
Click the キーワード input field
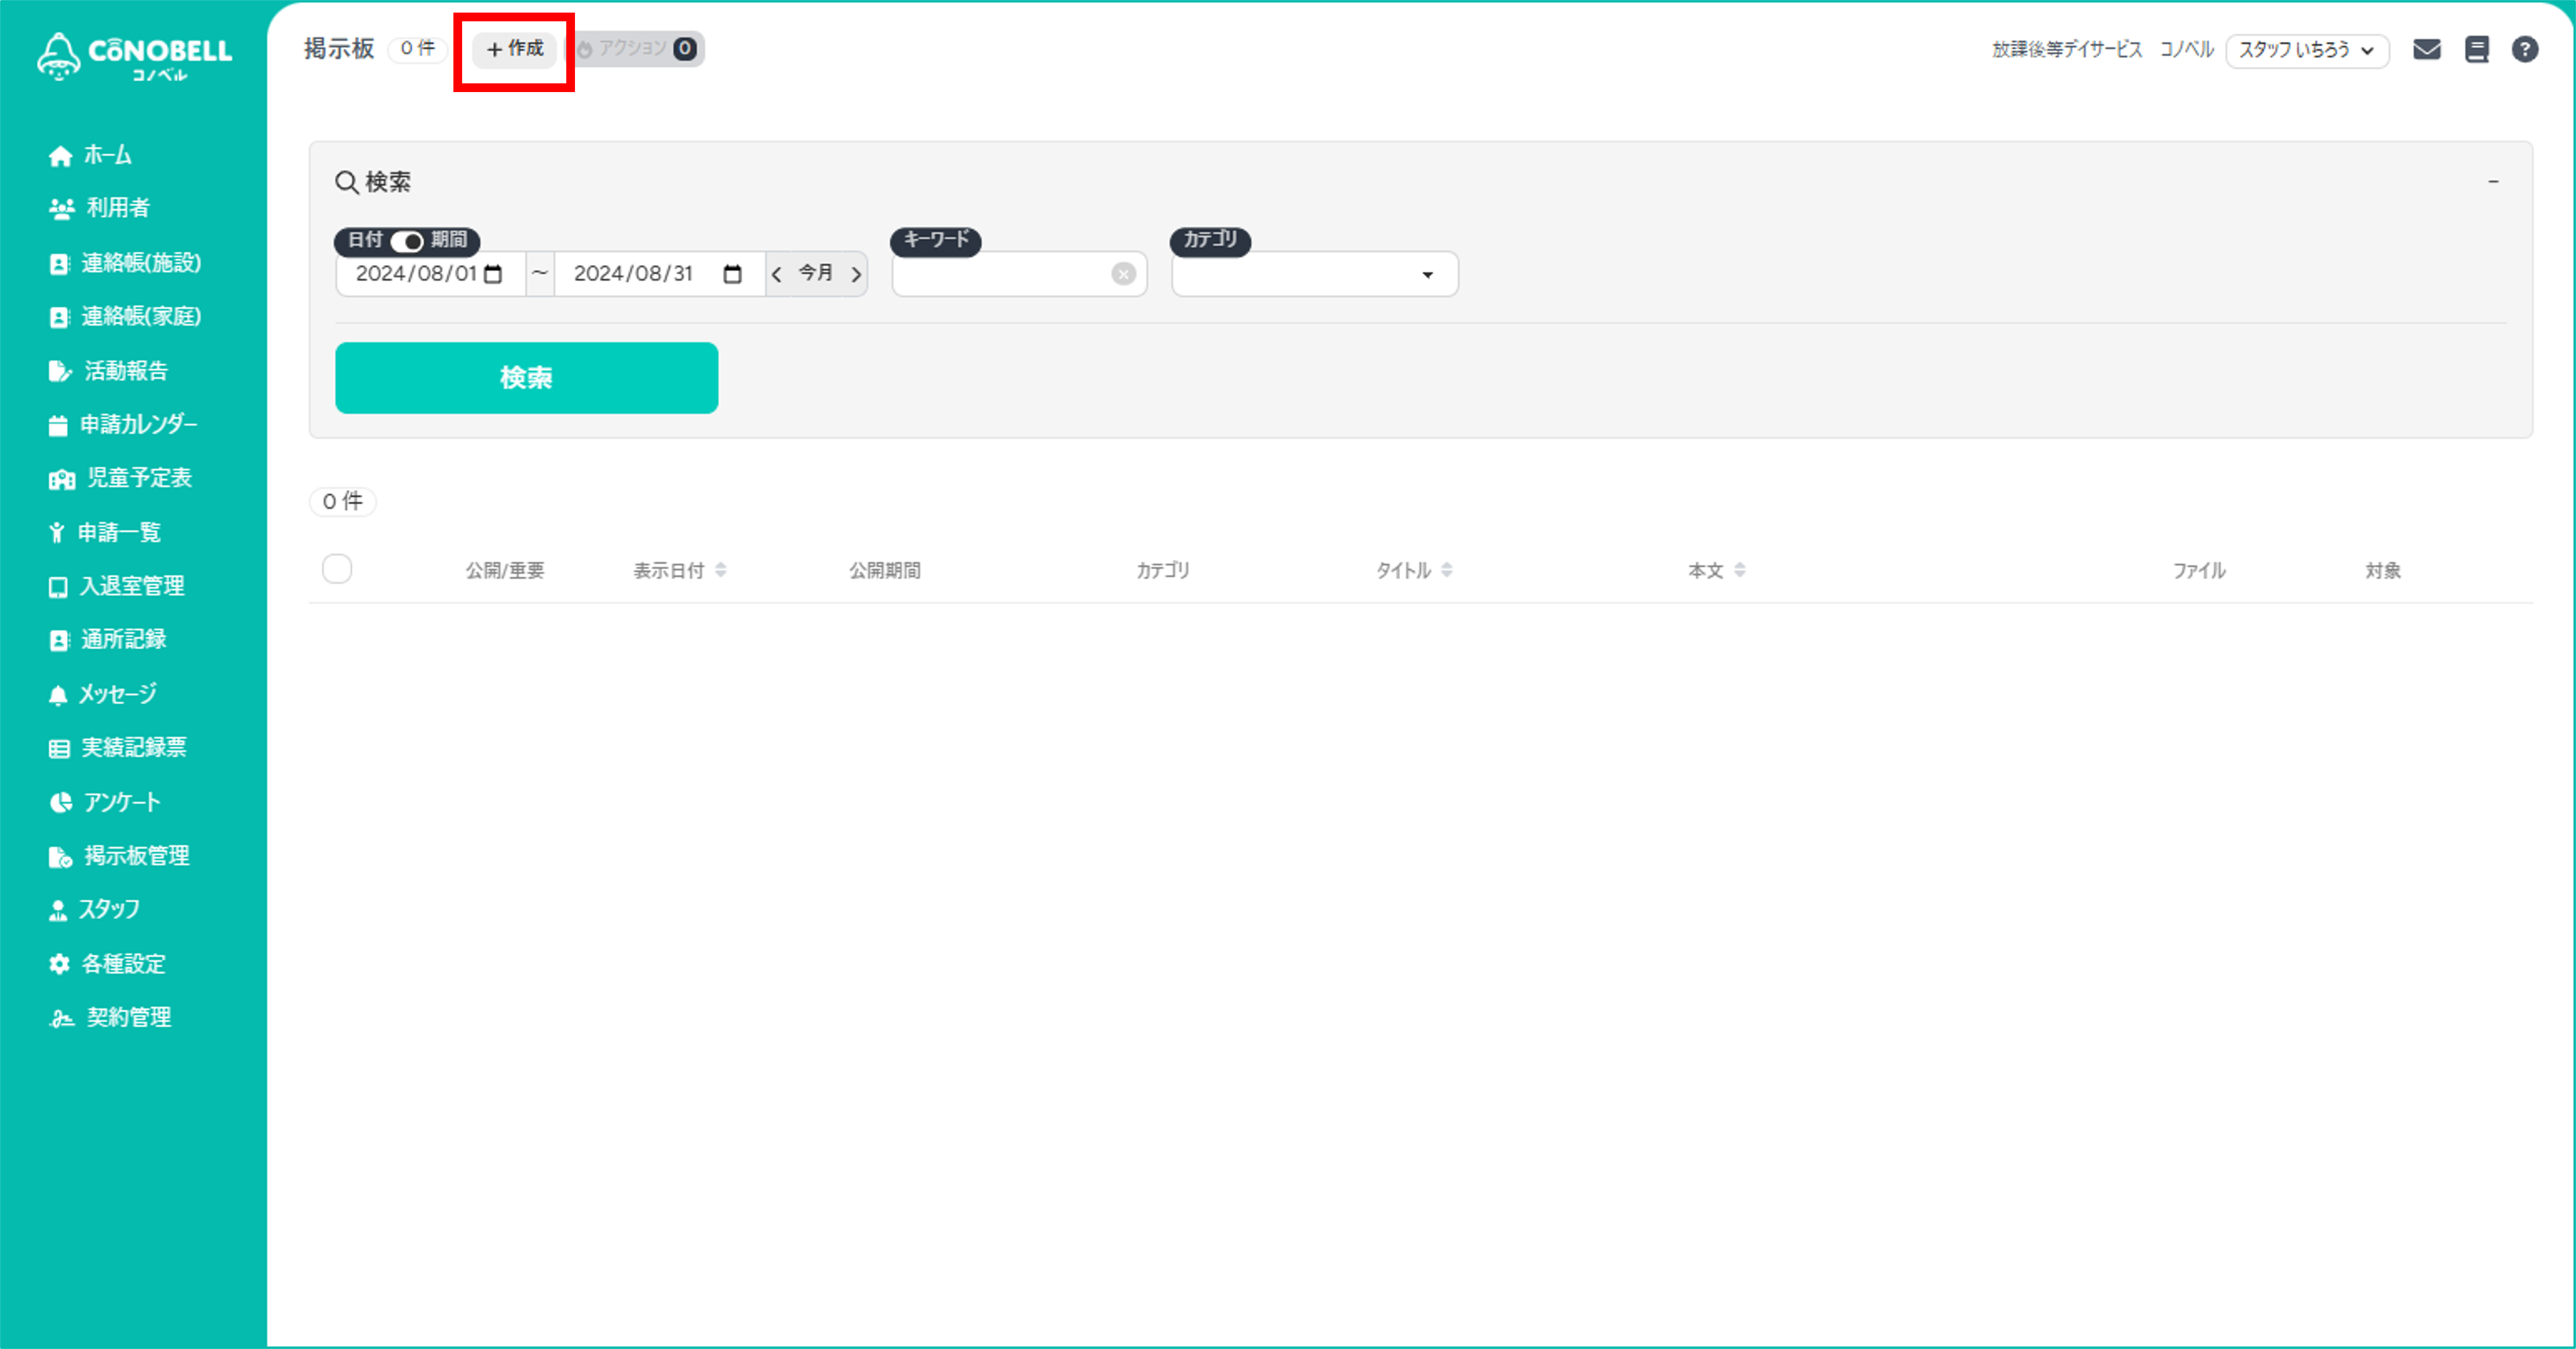[1019, 274]
